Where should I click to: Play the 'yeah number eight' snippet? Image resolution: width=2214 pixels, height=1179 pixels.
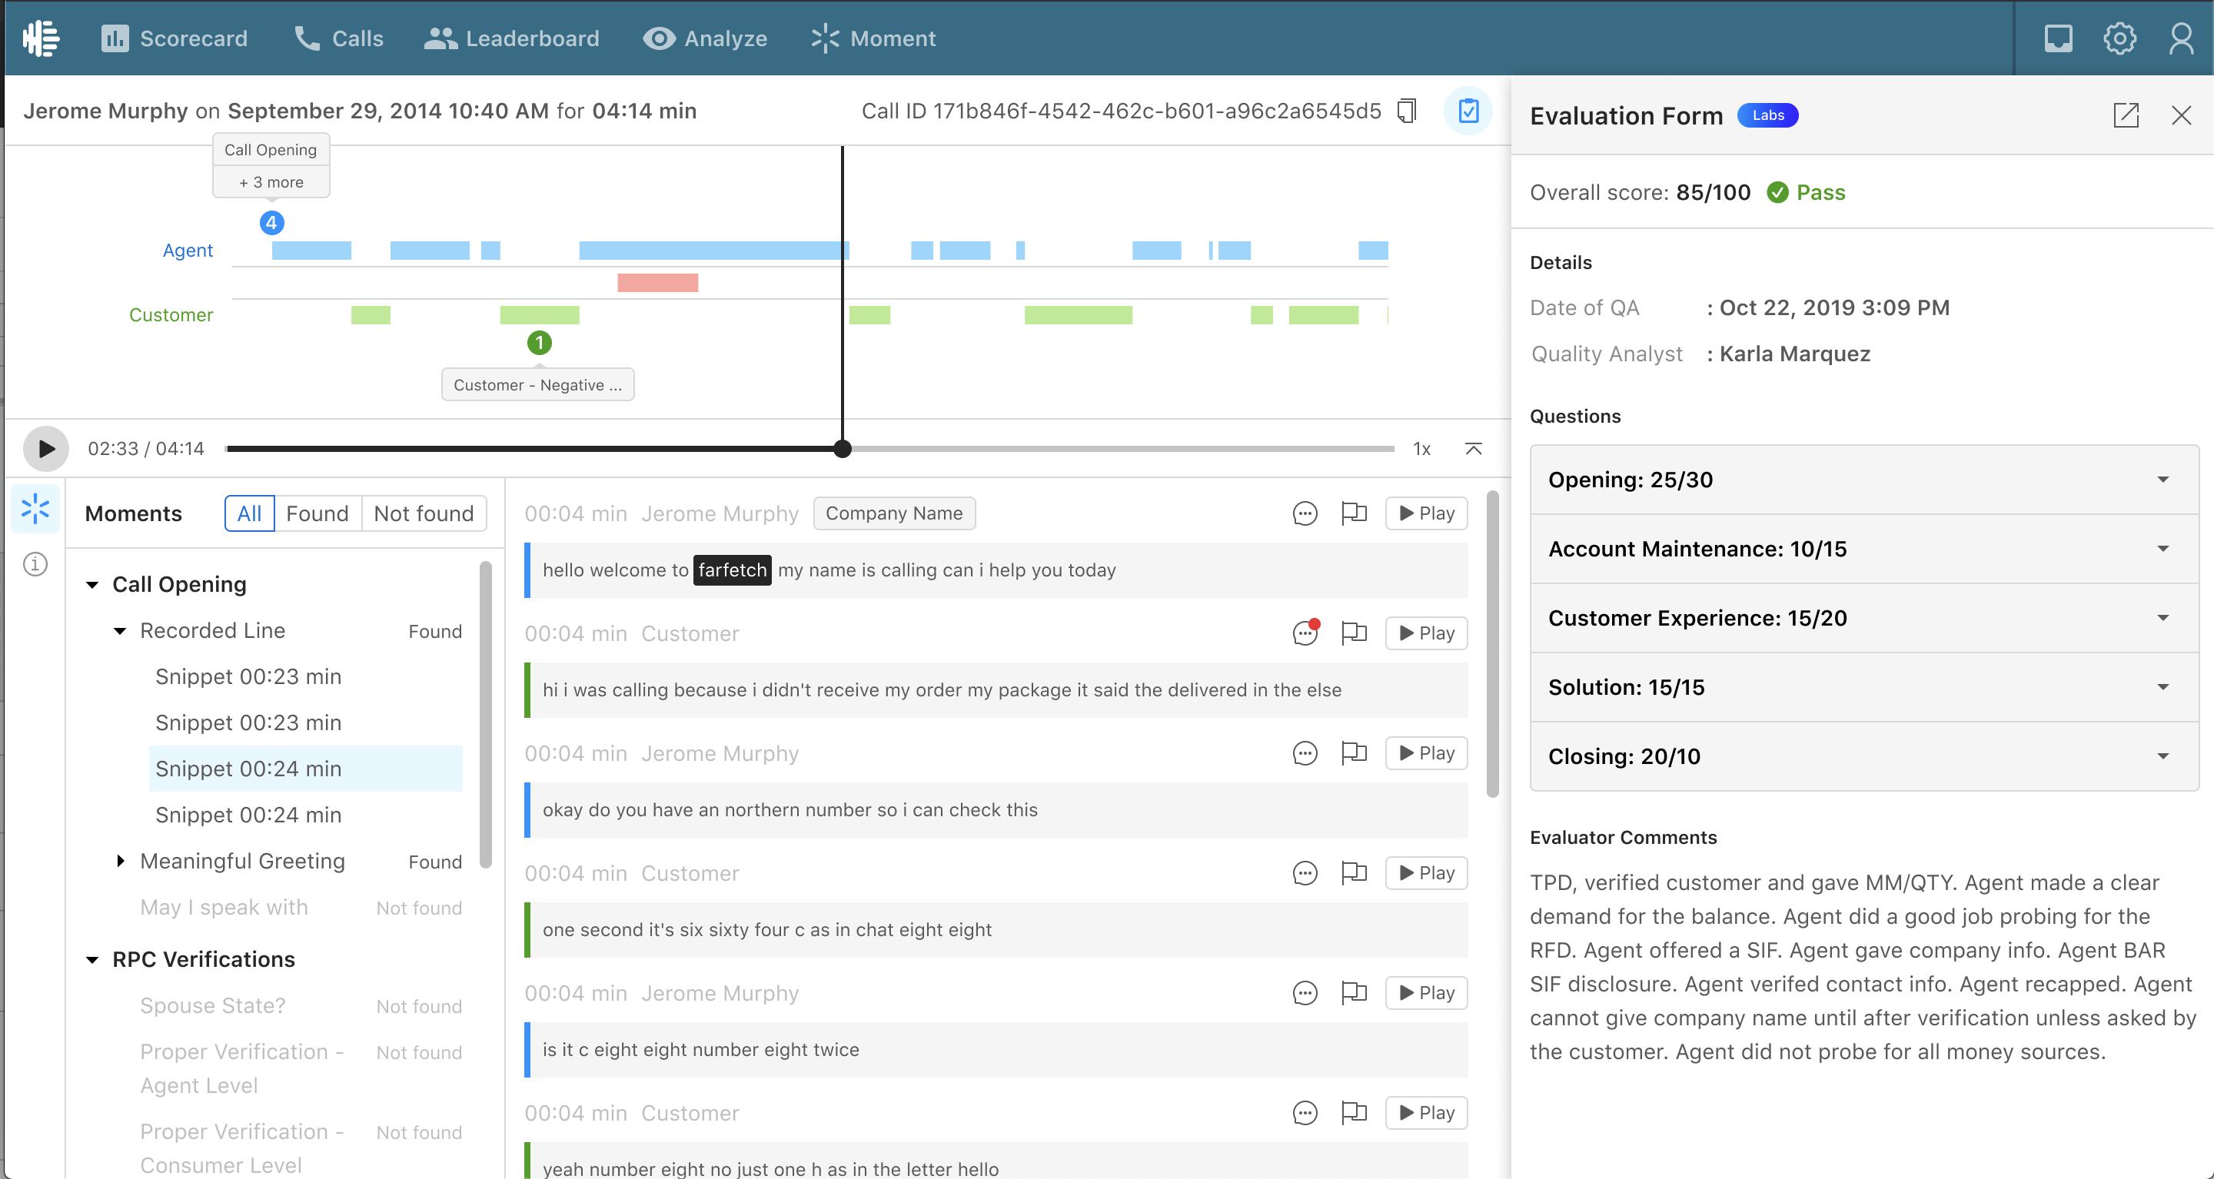1426,1113
